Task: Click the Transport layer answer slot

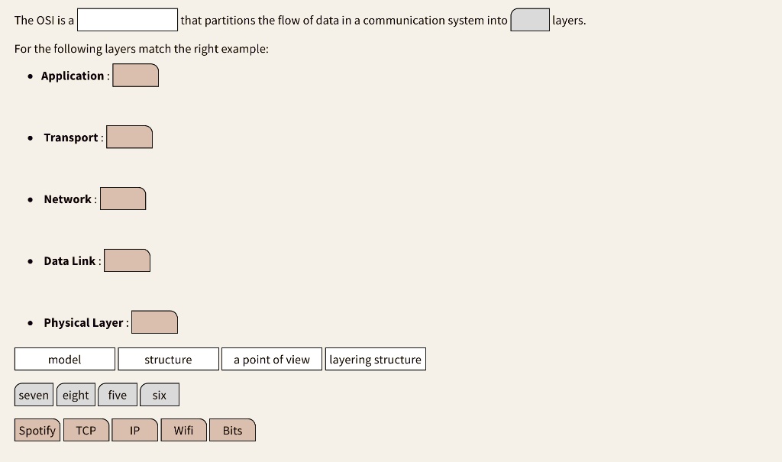Action: point(129,137)
